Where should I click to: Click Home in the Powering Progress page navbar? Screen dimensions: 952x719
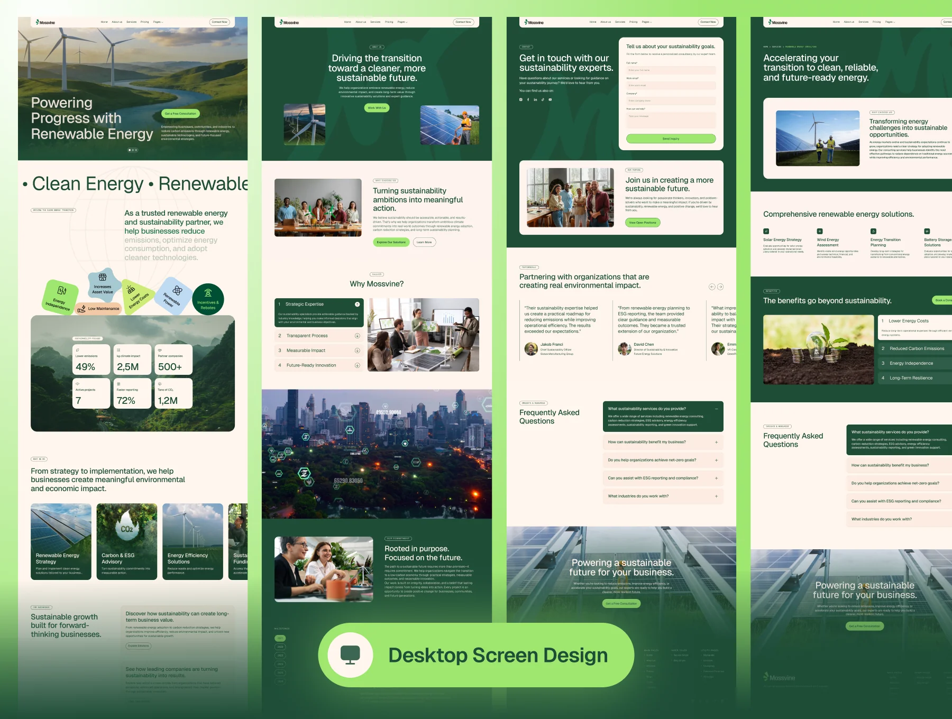click(104, 22)
